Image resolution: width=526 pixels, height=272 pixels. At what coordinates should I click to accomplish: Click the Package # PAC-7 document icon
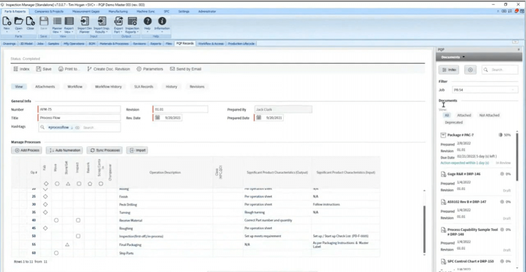[443, 135]
